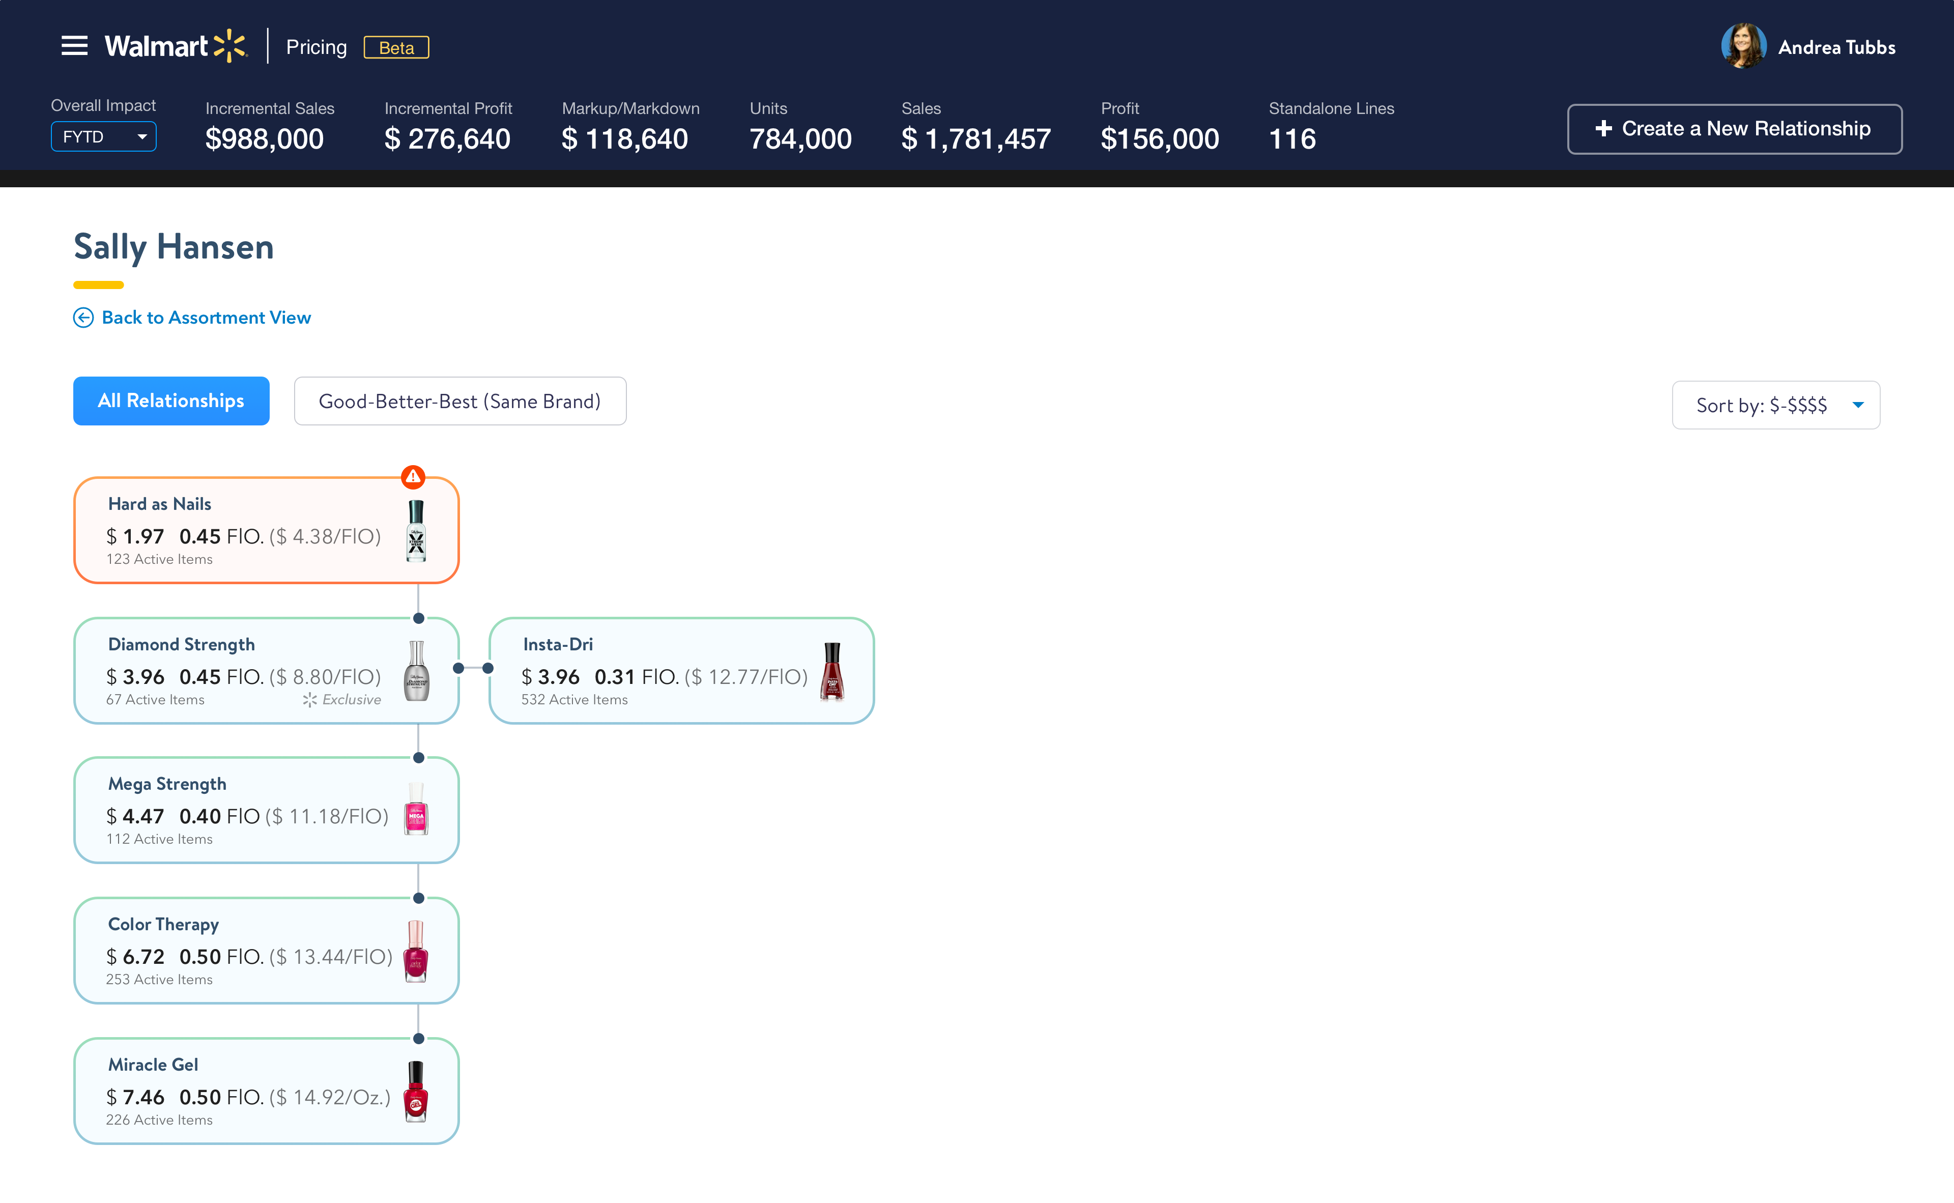Click the 112 Active Items text
This screenshot has height=1203, width=1954.
tap(159, 839)
